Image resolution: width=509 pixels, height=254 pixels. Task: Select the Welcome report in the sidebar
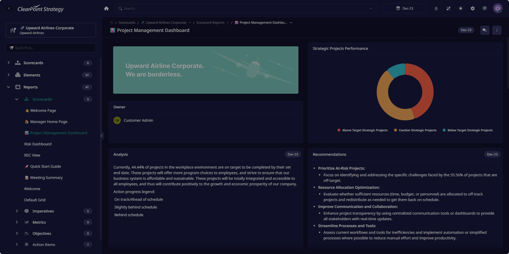coord(32,189)
